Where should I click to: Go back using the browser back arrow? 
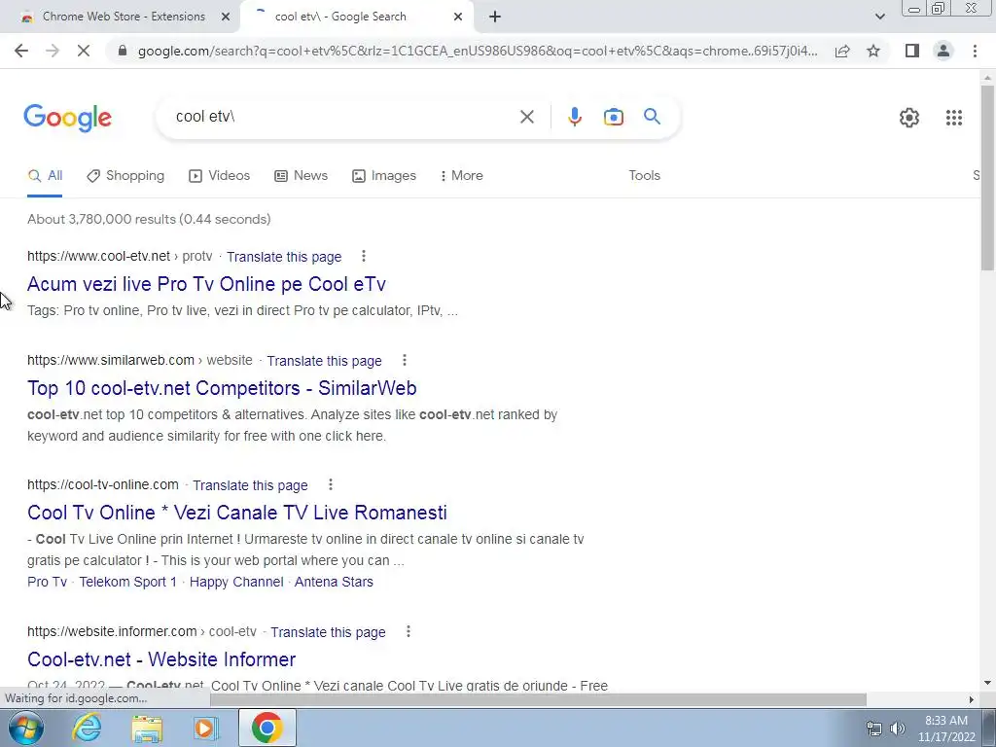point(21,51)
